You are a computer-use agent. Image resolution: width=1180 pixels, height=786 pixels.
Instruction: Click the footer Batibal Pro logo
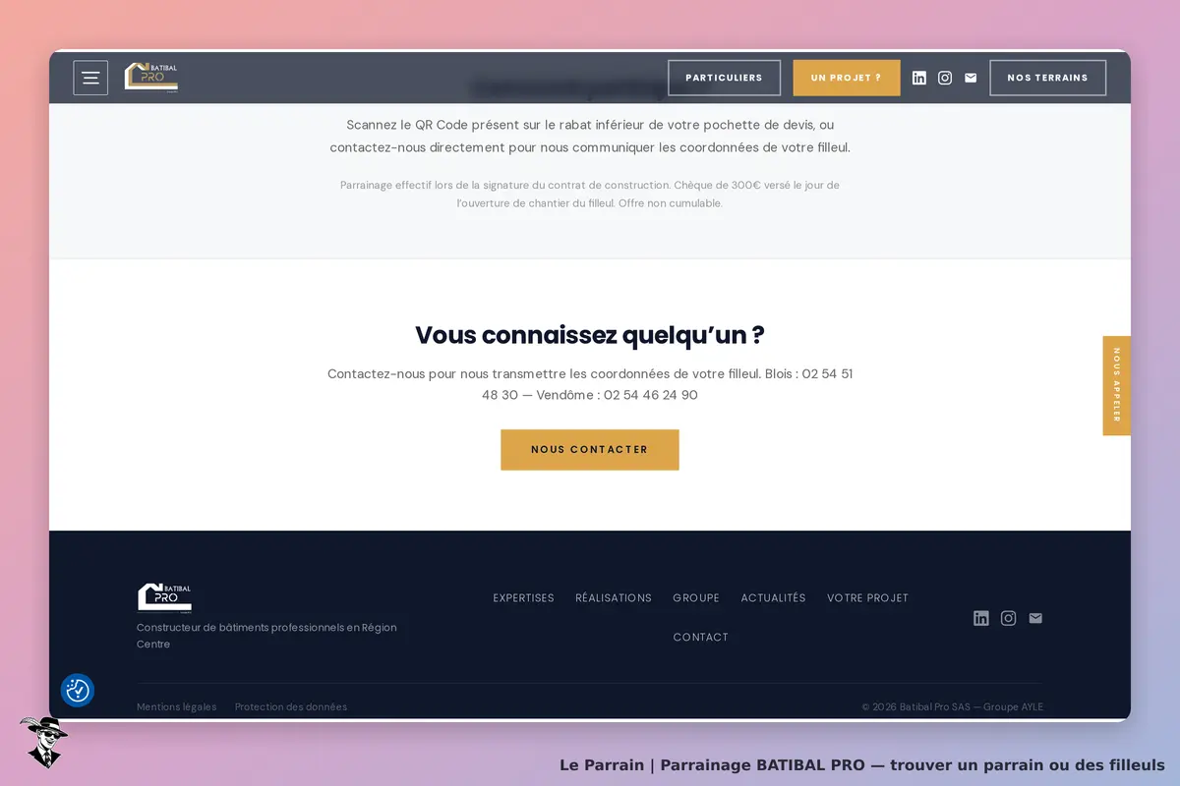coord(164,597)
